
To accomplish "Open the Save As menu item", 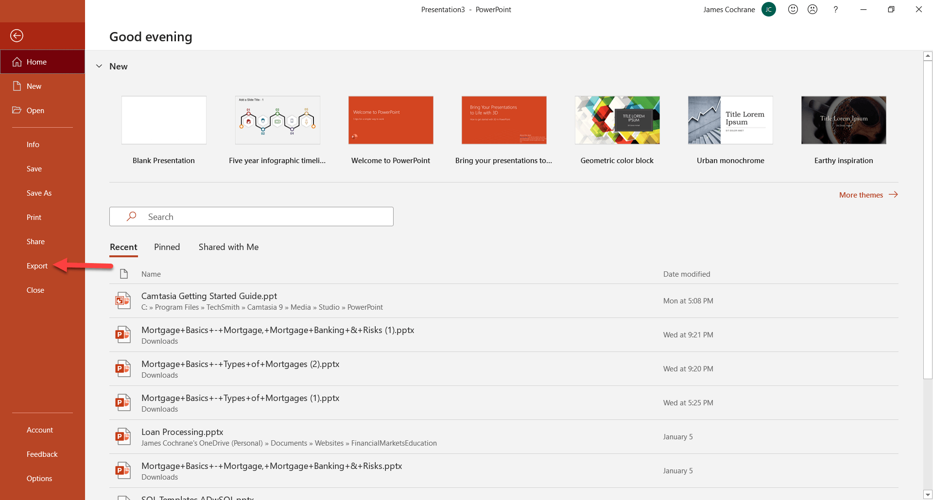I will 39,193.
